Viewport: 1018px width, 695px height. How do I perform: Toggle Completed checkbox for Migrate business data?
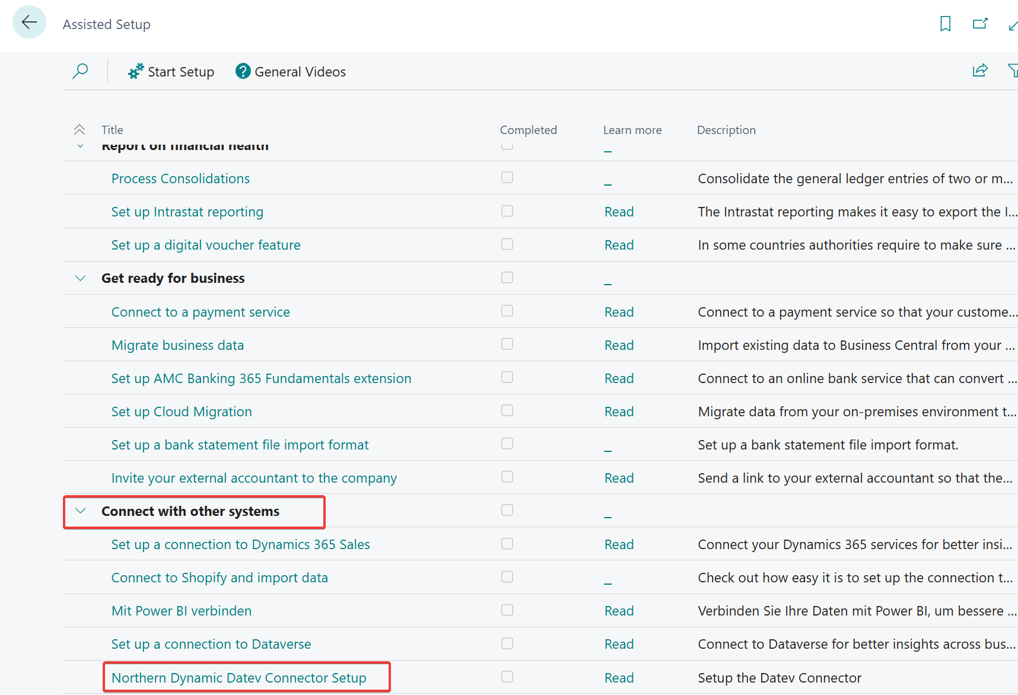tap(507, 344)
